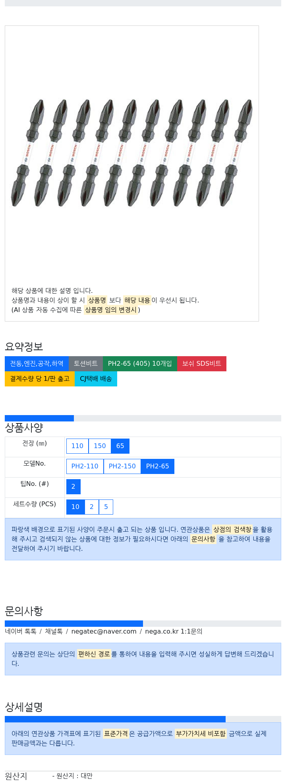Image resolution: width=286 pixels, height=784 pixels.
Task: Select set quantity 10
Action: click(75, 507)
